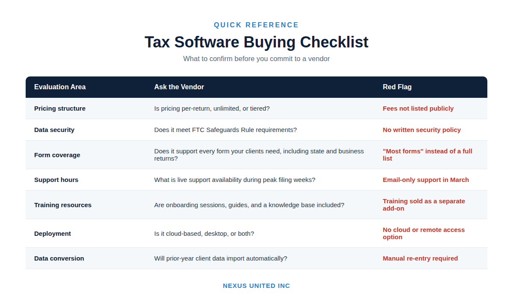Image resolution: width=513 pixels, height=299 pixels.
Task: Click the 'Fees not listed publicly' red flag
Action: click(x=418, y=108)
